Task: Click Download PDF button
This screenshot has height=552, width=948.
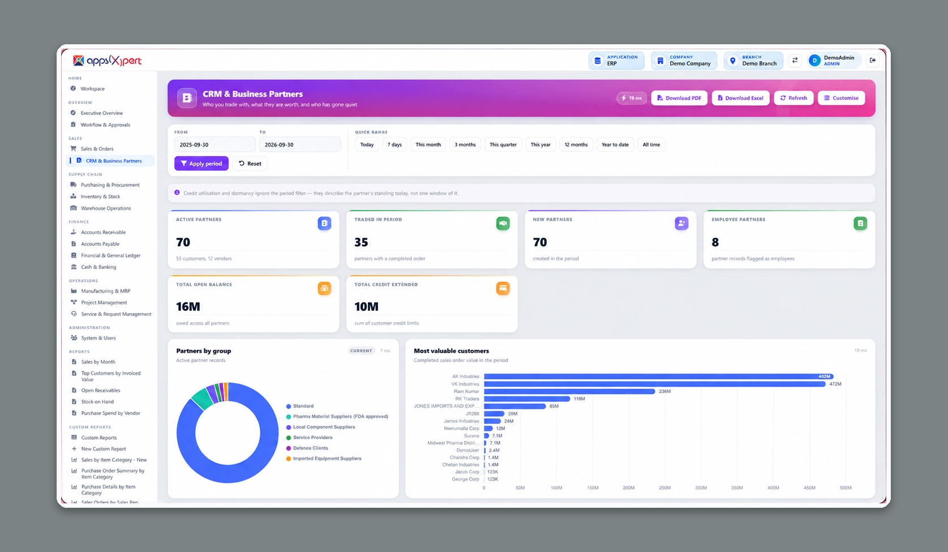Action: 679,98
